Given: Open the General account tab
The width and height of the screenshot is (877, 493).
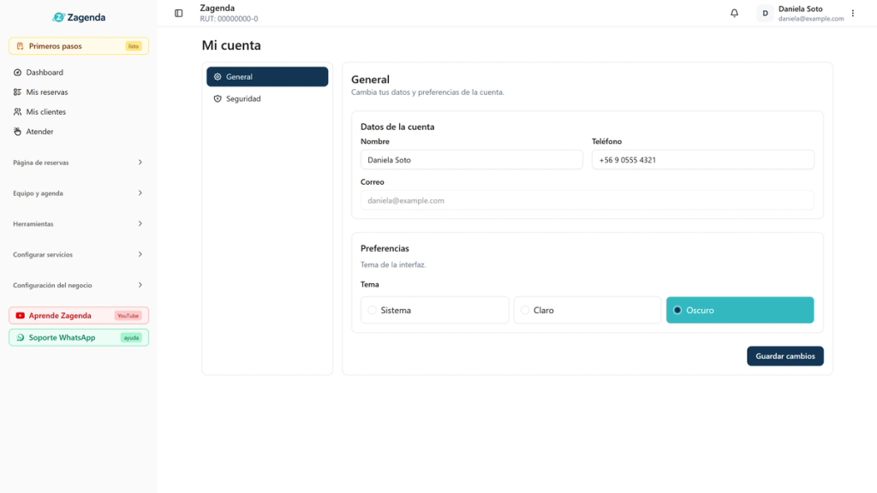Looking at the screenshot, I should pyautogui.click(x=267, y=76).
